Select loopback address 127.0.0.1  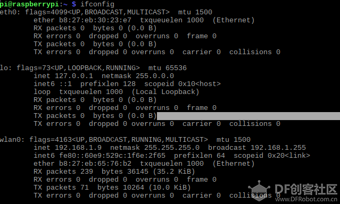74,76
